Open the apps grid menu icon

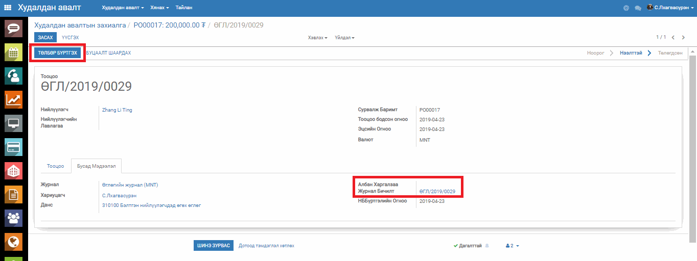click(8, 8)
